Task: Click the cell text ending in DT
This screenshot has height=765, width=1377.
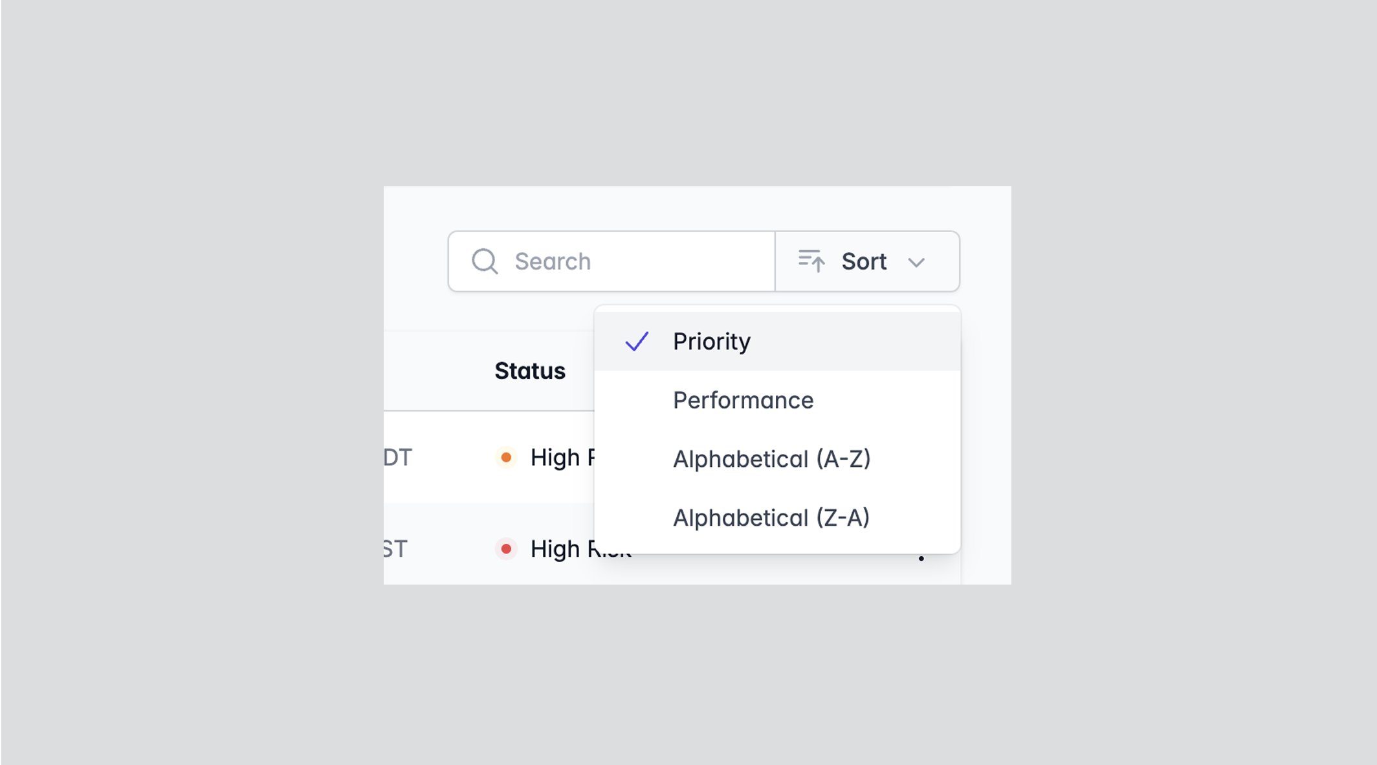Action: coord(397,458)
